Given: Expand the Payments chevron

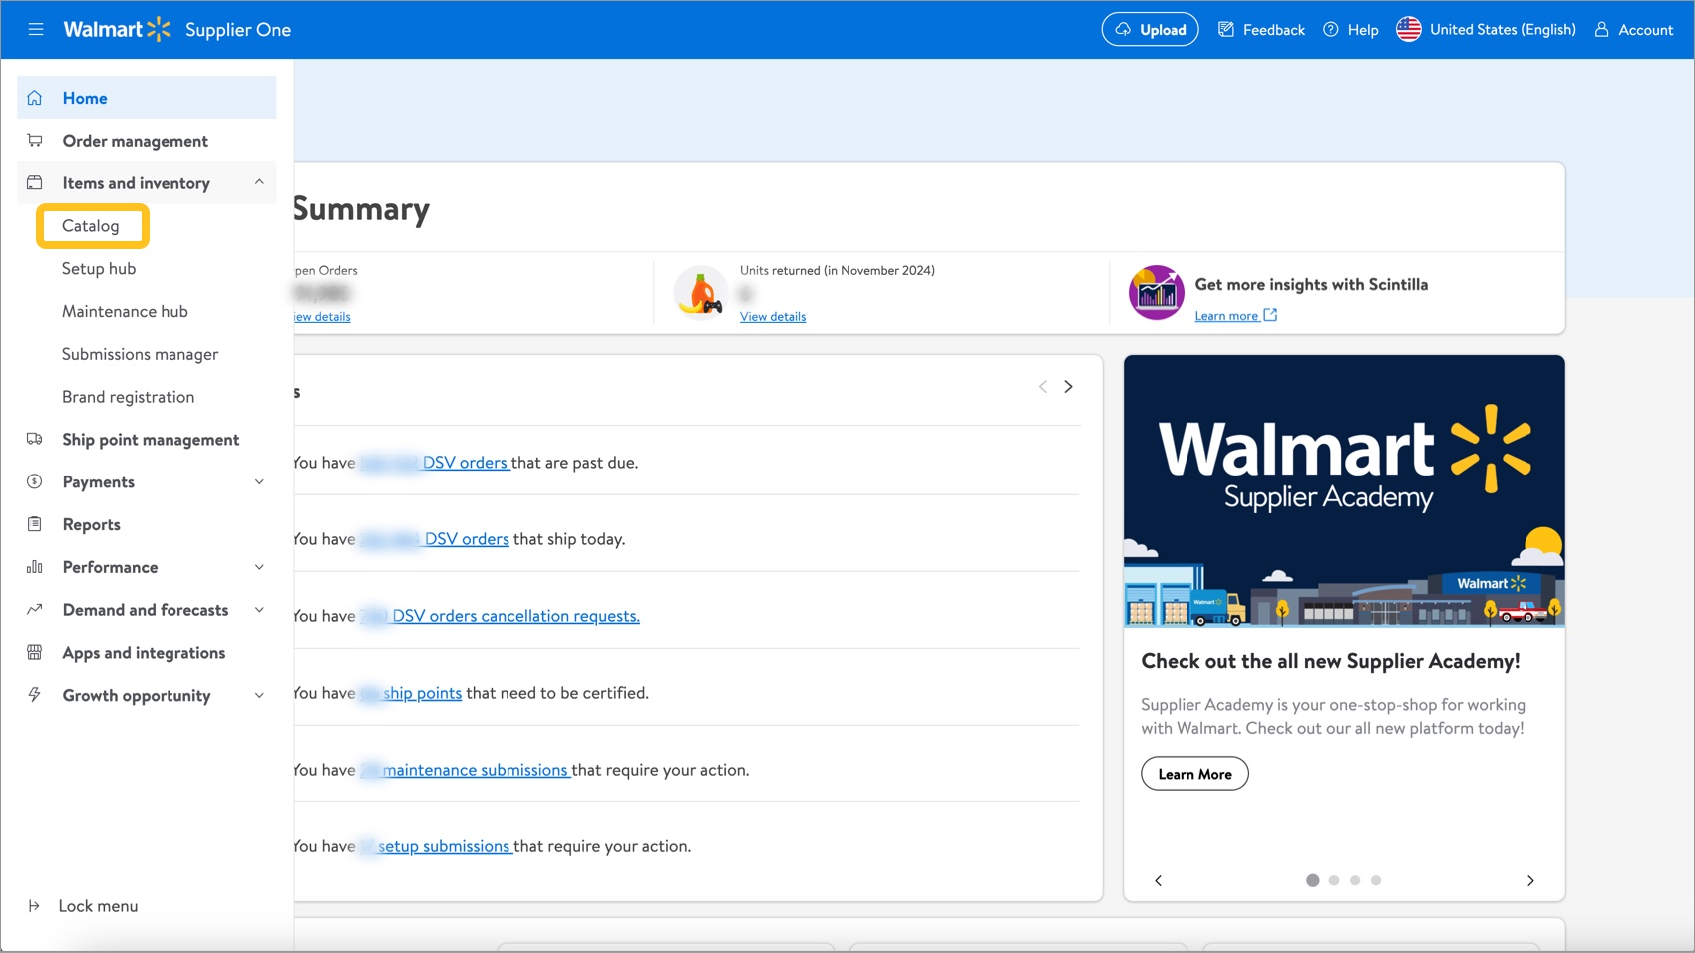Looking at the screenshot, I should point(259,482).
